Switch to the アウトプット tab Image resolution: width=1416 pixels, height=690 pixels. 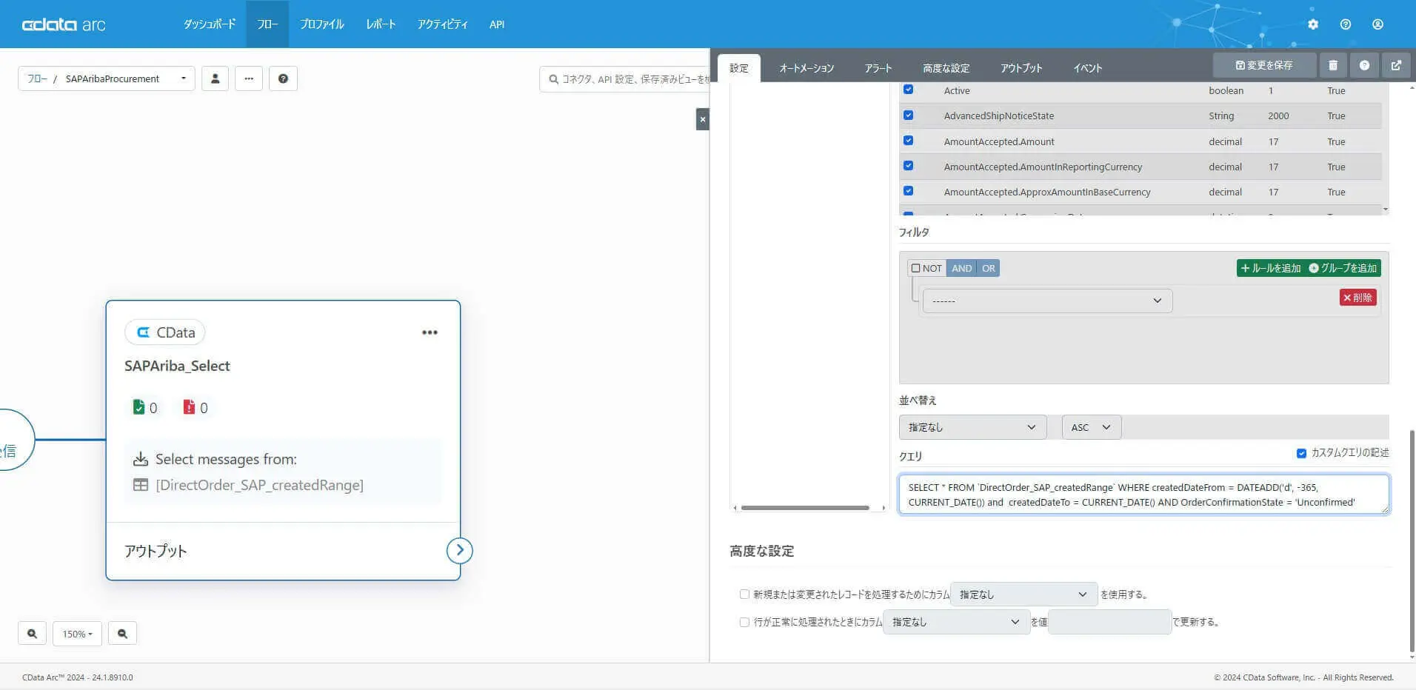[1021, 68]
